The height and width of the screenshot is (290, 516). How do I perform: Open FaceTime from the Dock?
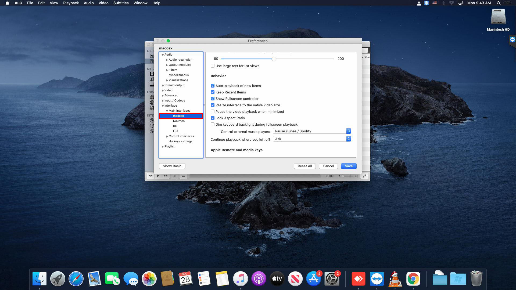[113, 279]
